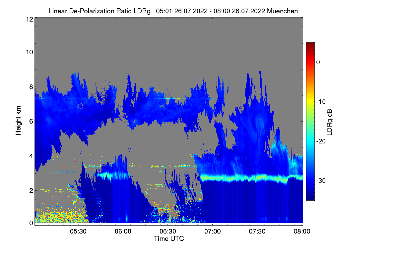
Task: Click the LDRg color scale bar
Action: pyautogui.click(x=310, y=121)
